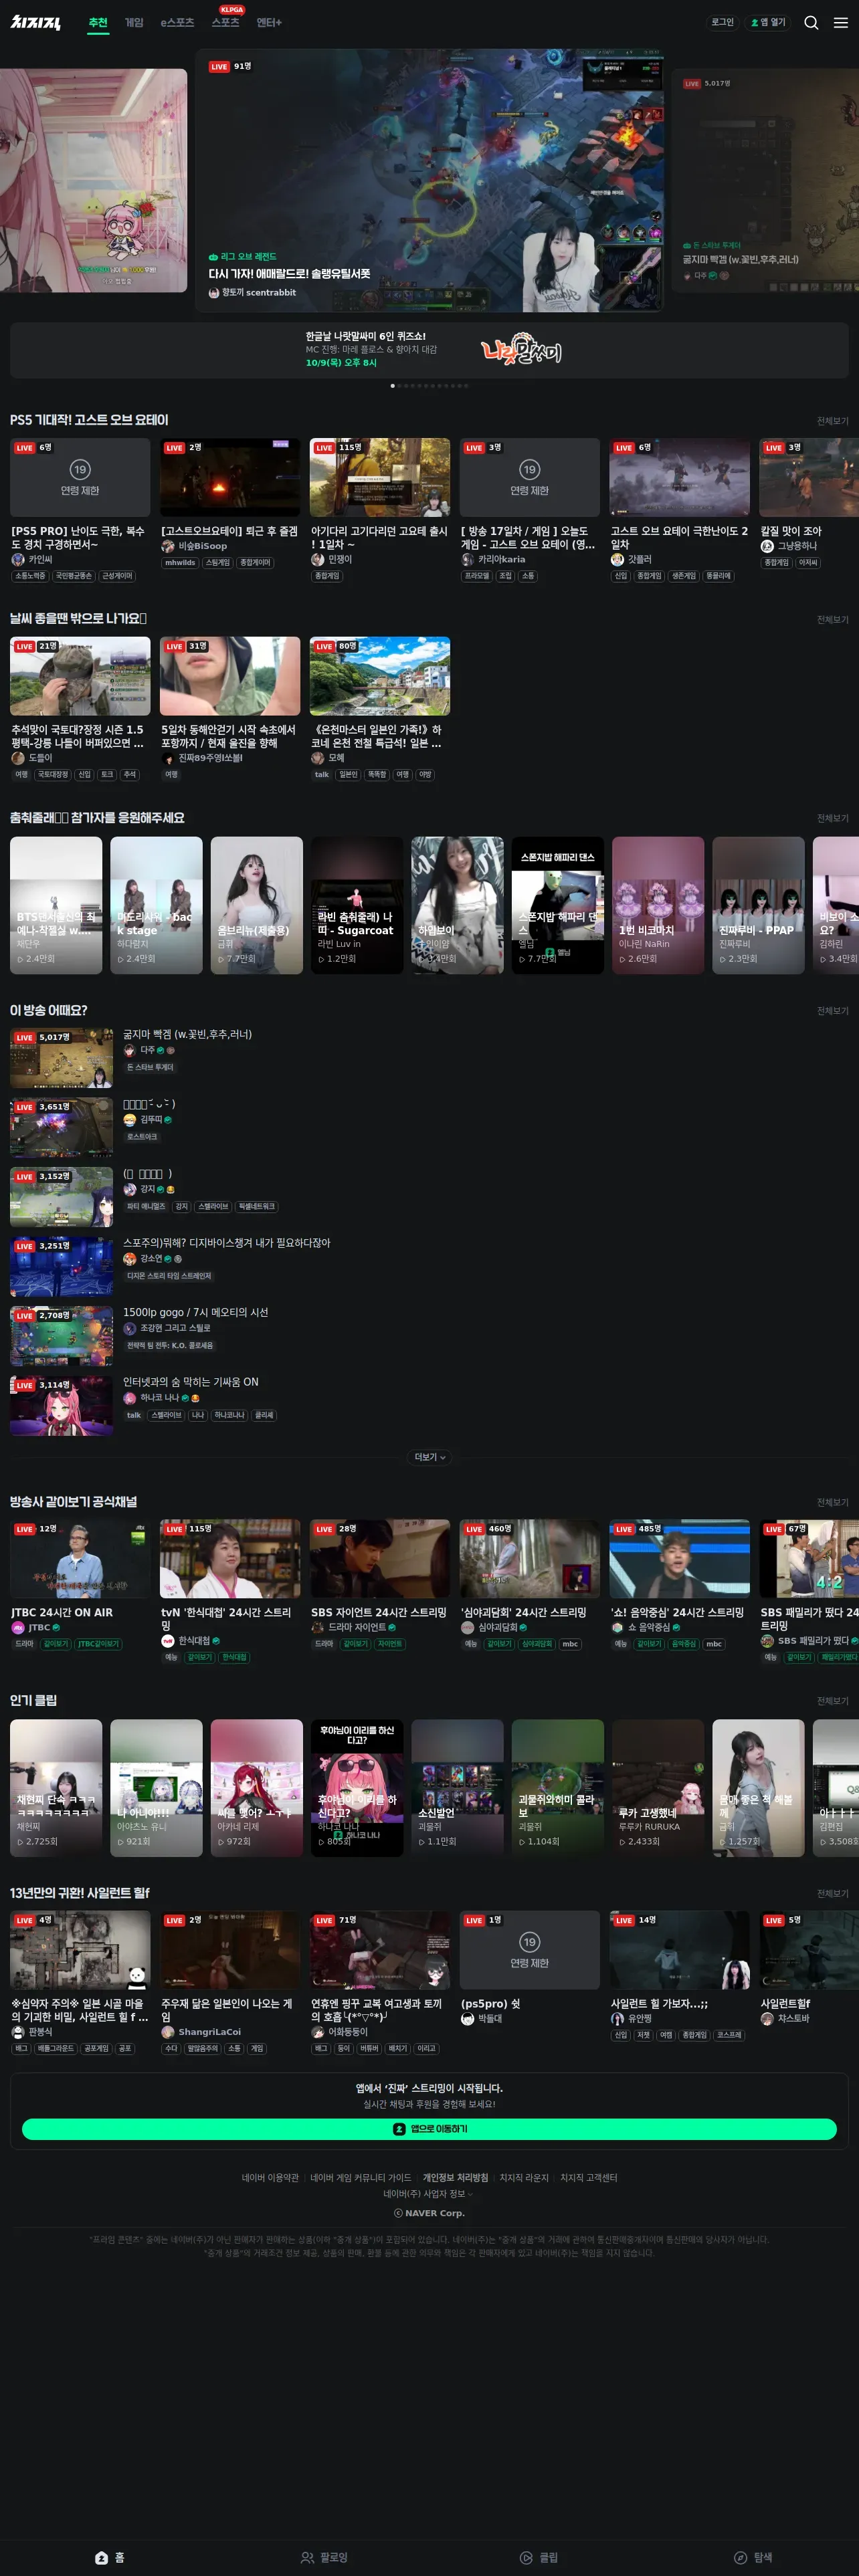Screen dimensions: 859x2576
Task: Click the carousel pagination dots under the banner
Action: 429,386
